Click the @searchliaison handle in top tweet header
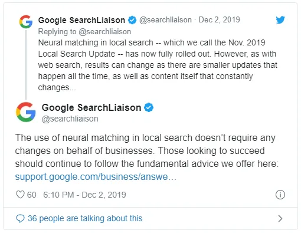 [x=165, y=20]
